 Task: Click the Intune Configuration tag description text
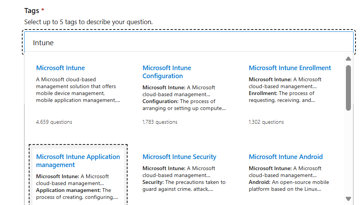tap(184, 98)
